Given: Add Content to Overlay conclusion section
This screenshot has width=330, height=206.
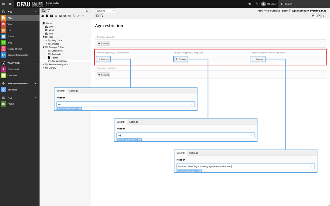Looking at the screenshot, I should [x=103, y=75].
